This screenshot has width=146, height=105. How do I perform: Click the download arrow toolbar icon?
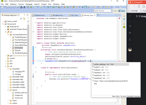pyautogui.click(x=25, y=7)
